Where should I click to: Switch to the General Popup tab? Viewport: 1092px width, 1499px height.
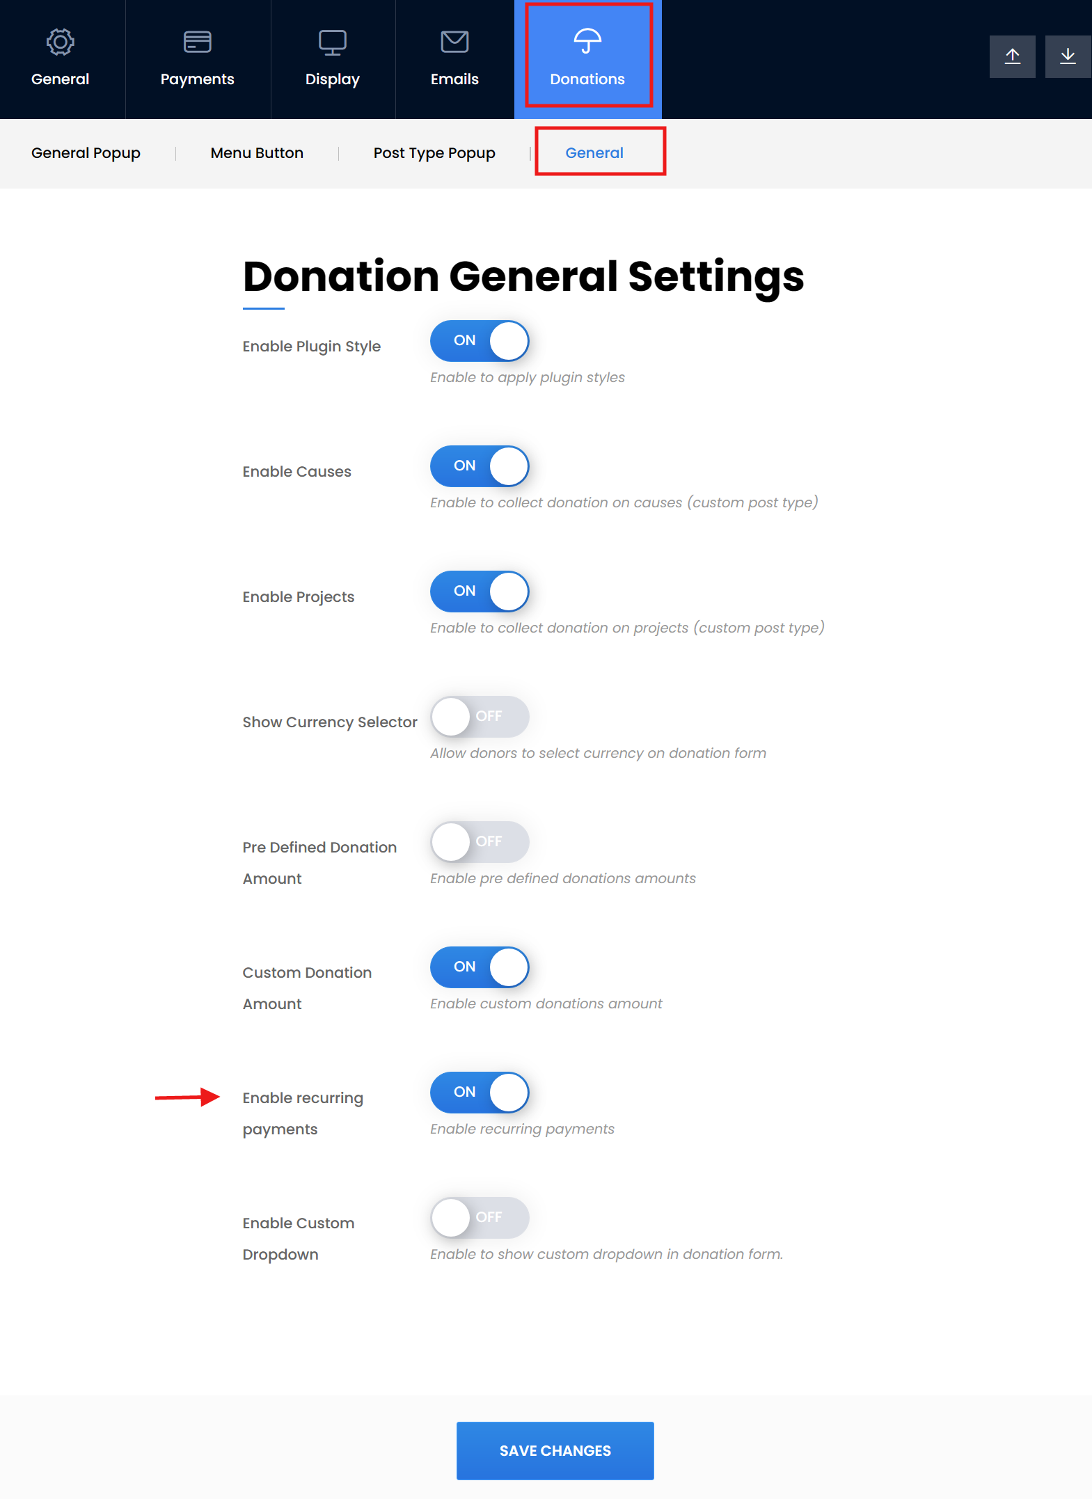(85, 152)
